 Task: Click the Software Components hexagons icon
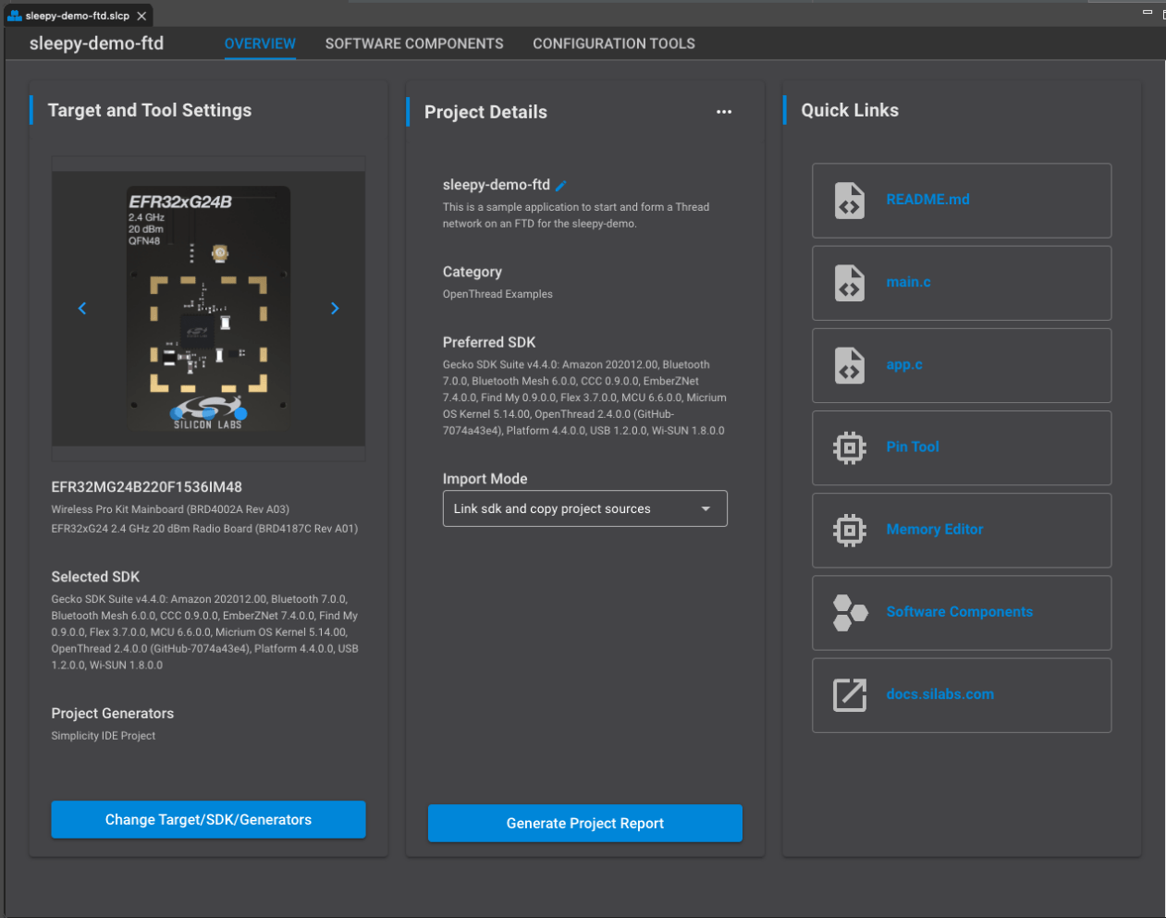[x=849, y=612]
